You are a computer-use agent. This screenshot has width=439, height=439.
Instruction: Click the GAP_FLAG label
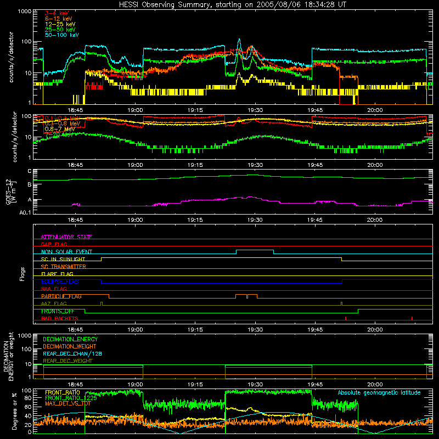[54, 244]
